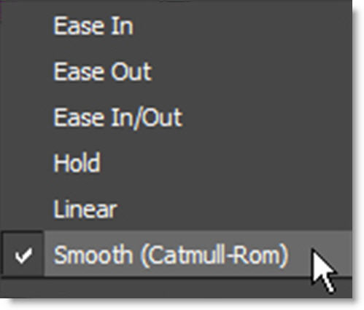Choose Linear interpolation
The image size is (364, 310).
point(176,209)
